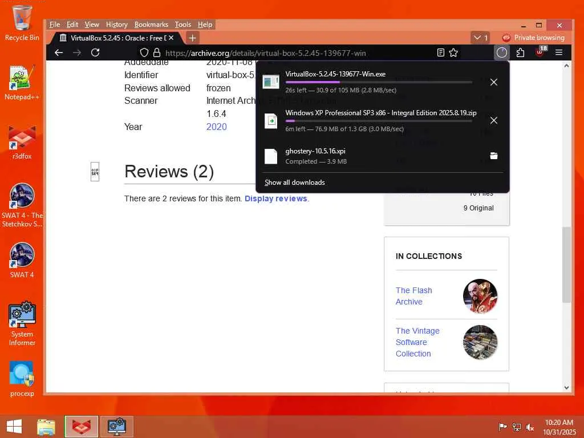The width and height of the screenshot is (584, 438).
Task: Open the Action Center flag tray icon
Action: click(502, 427)
